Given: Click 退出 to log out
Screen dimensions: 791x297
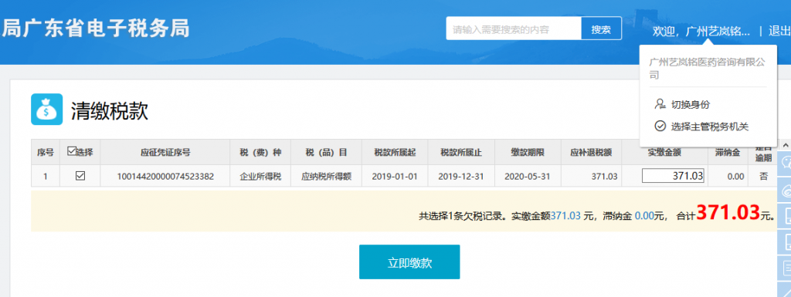Looking at the screenshot, I should tap(779, 31).
